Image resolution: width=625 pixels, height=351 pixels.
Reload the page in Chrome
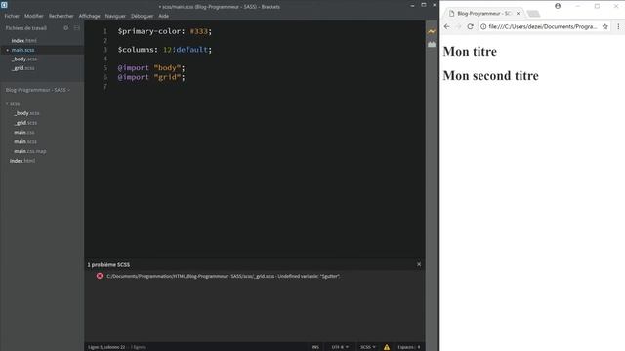[471, 26]
